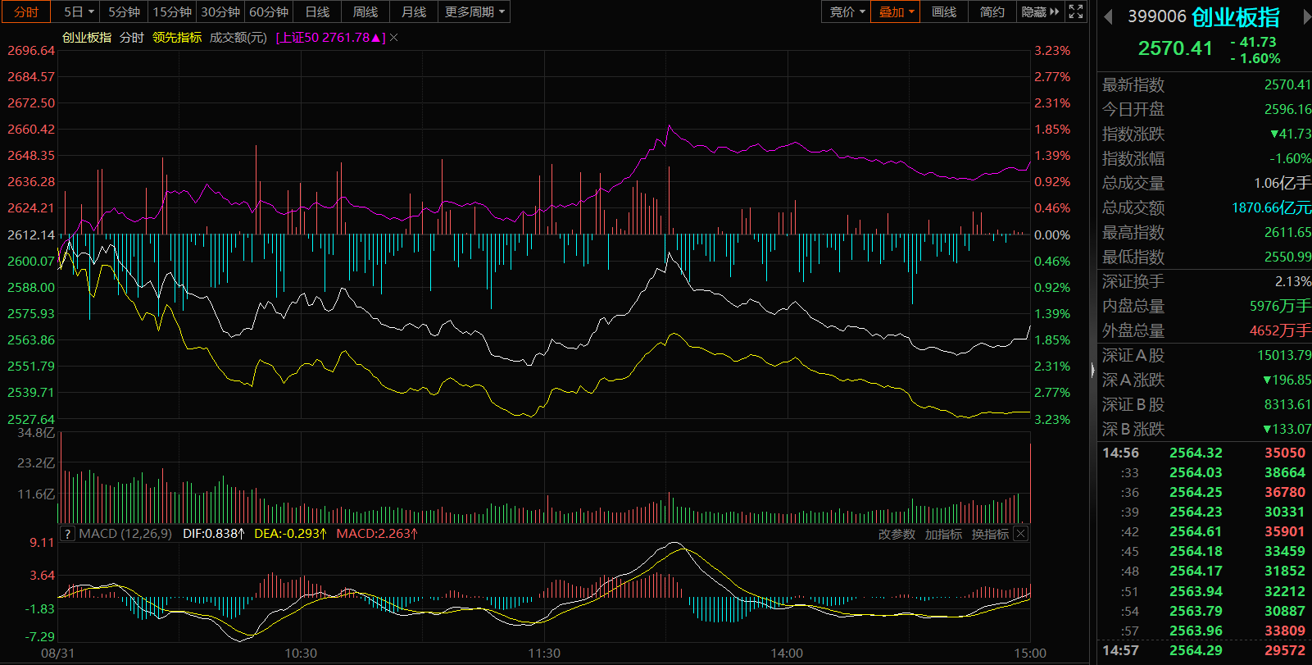This screenshot has height=665, width=1312.
Task: Click the MACD:2.263 indicator value
Action: click(378, 534)
